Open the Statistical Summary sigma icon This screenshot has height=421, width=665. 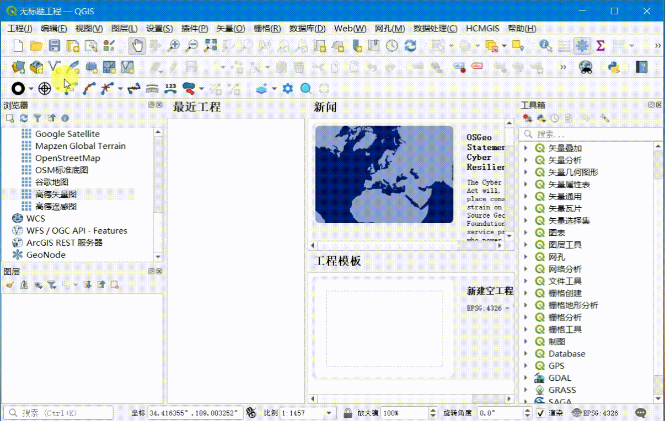point(600,46)
